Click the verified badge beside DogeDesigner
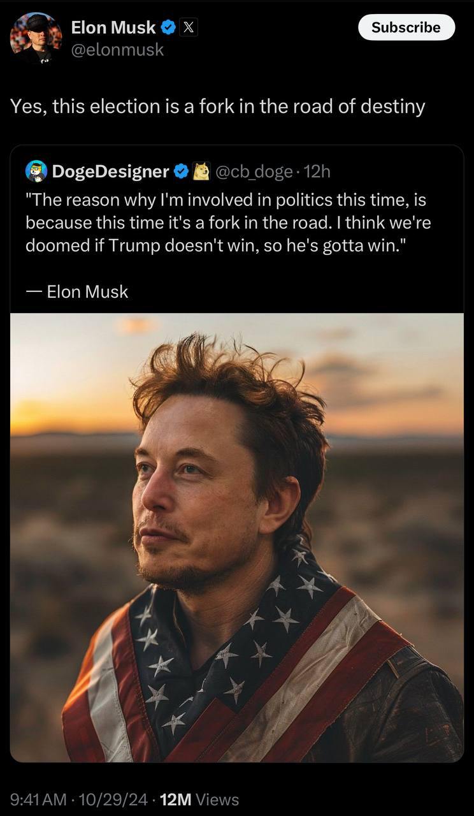 [x=181, y=171]
